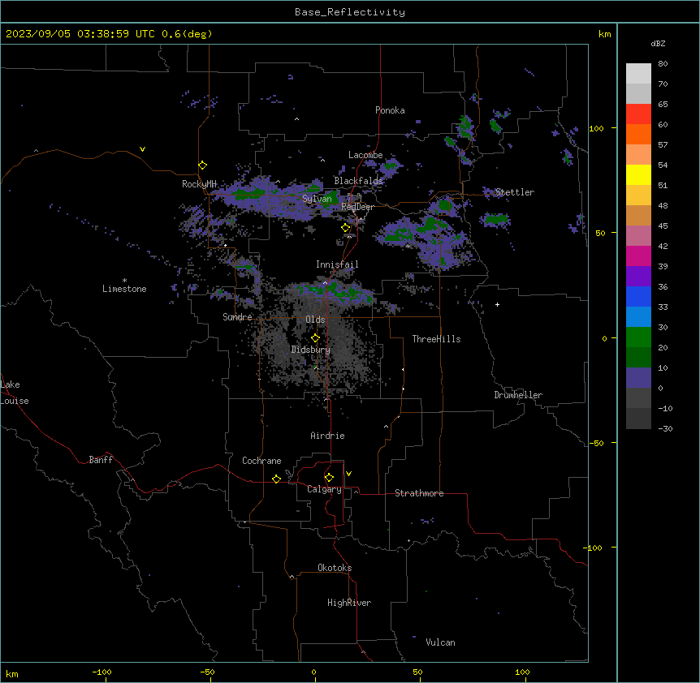Click the yellow V marker northeast of Calgary
Viewport: 700px width, 683px height.
[348, 474]
